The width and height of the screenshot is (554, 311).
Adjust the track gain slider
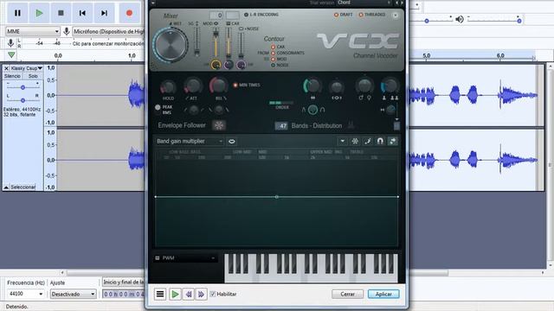coord(23,87)
